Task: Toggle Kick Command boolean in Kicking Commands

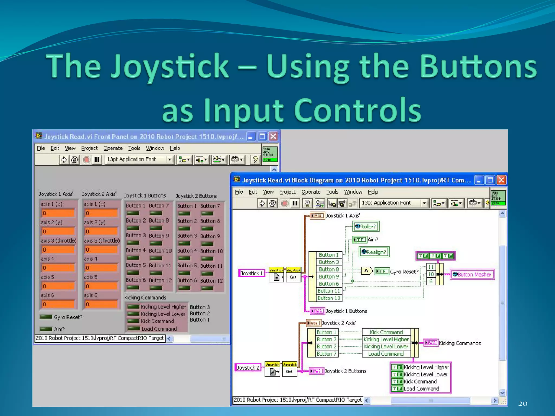Action: click(x=133, y=321)
